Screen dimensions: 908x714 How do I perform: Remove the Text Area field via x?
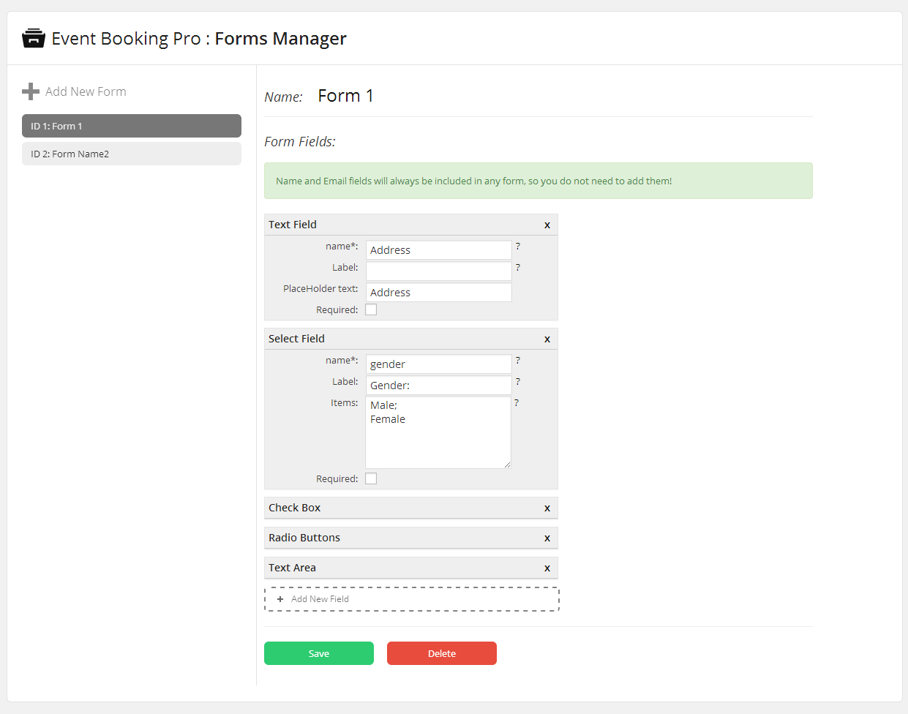547,568
